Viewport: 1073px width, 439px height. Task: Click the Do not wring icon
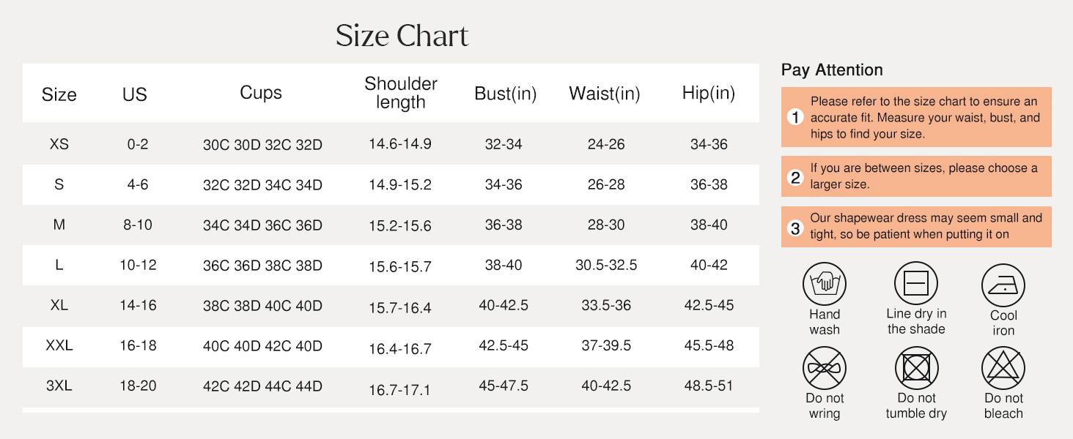[825, 368]
